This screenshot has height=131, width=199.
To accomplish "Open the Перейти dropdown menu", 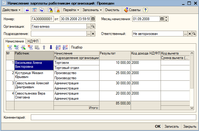I will coord(71,10).
